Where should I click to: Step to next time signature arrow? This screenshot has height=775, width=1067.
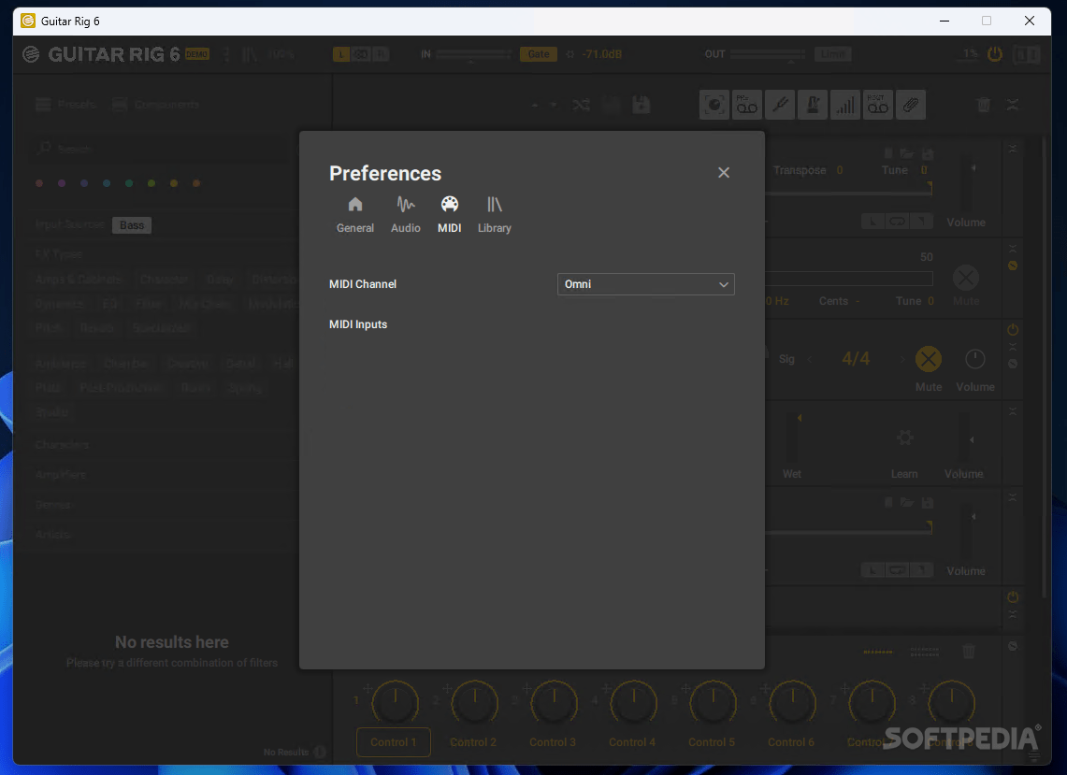[901, 359]
